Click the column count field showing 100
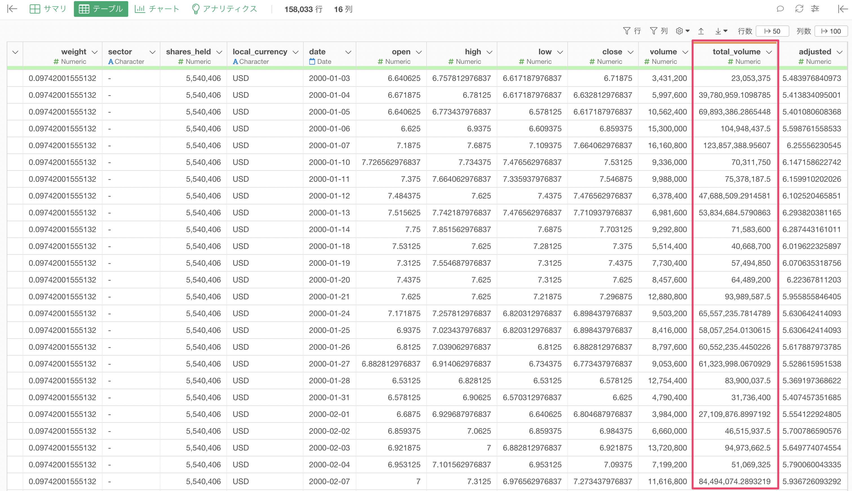852x491 pixels. click(831, 31)
